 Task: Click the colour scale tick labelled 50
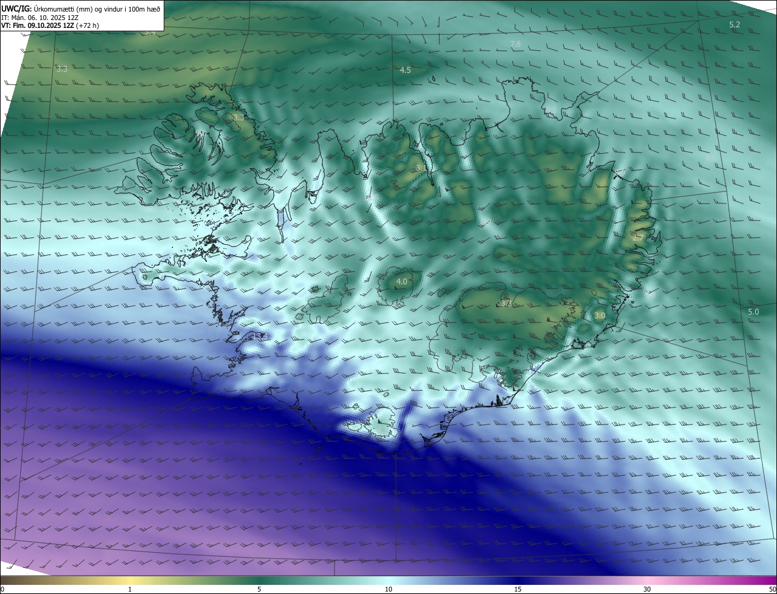tap(772, 589)
